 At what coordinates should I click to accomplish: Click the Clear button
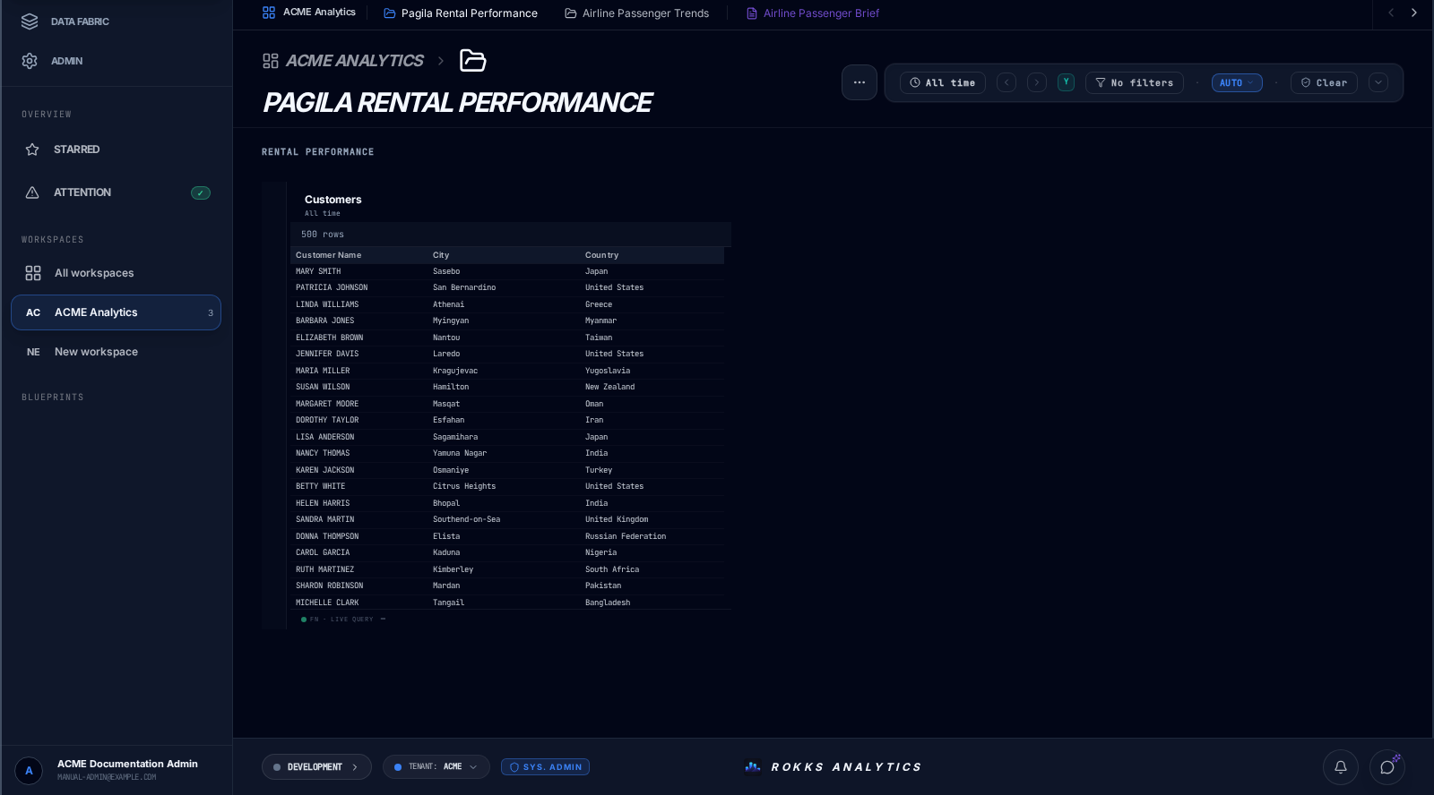point(1324,82)
